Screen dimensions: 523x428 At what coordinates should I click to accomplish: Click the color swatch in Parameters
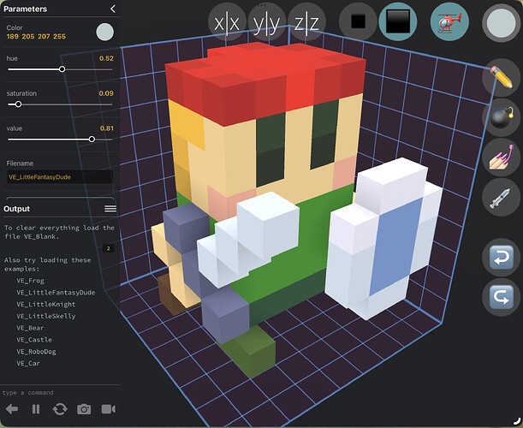(104, 32)
